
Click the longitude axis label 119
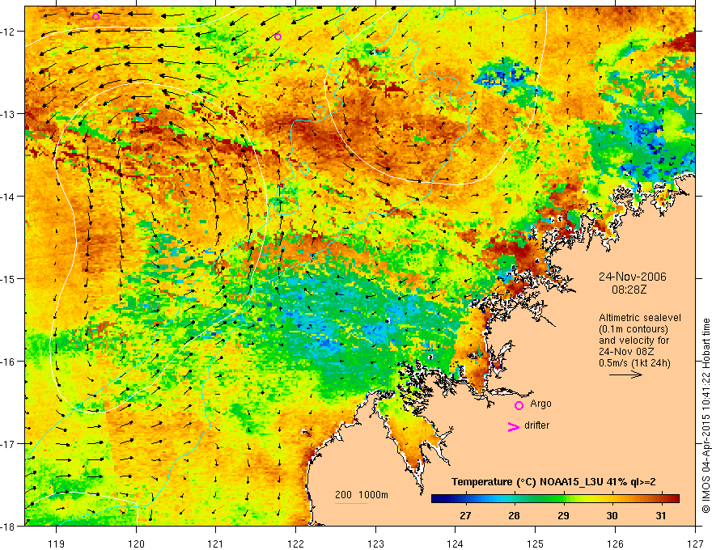(57, 544)
